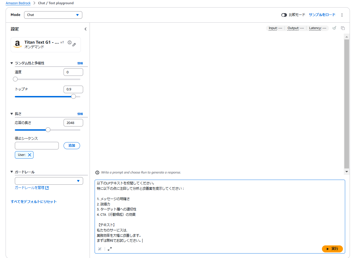View model info via the info icon
This screenshot has width=353, height=258.
click(69, 42)
